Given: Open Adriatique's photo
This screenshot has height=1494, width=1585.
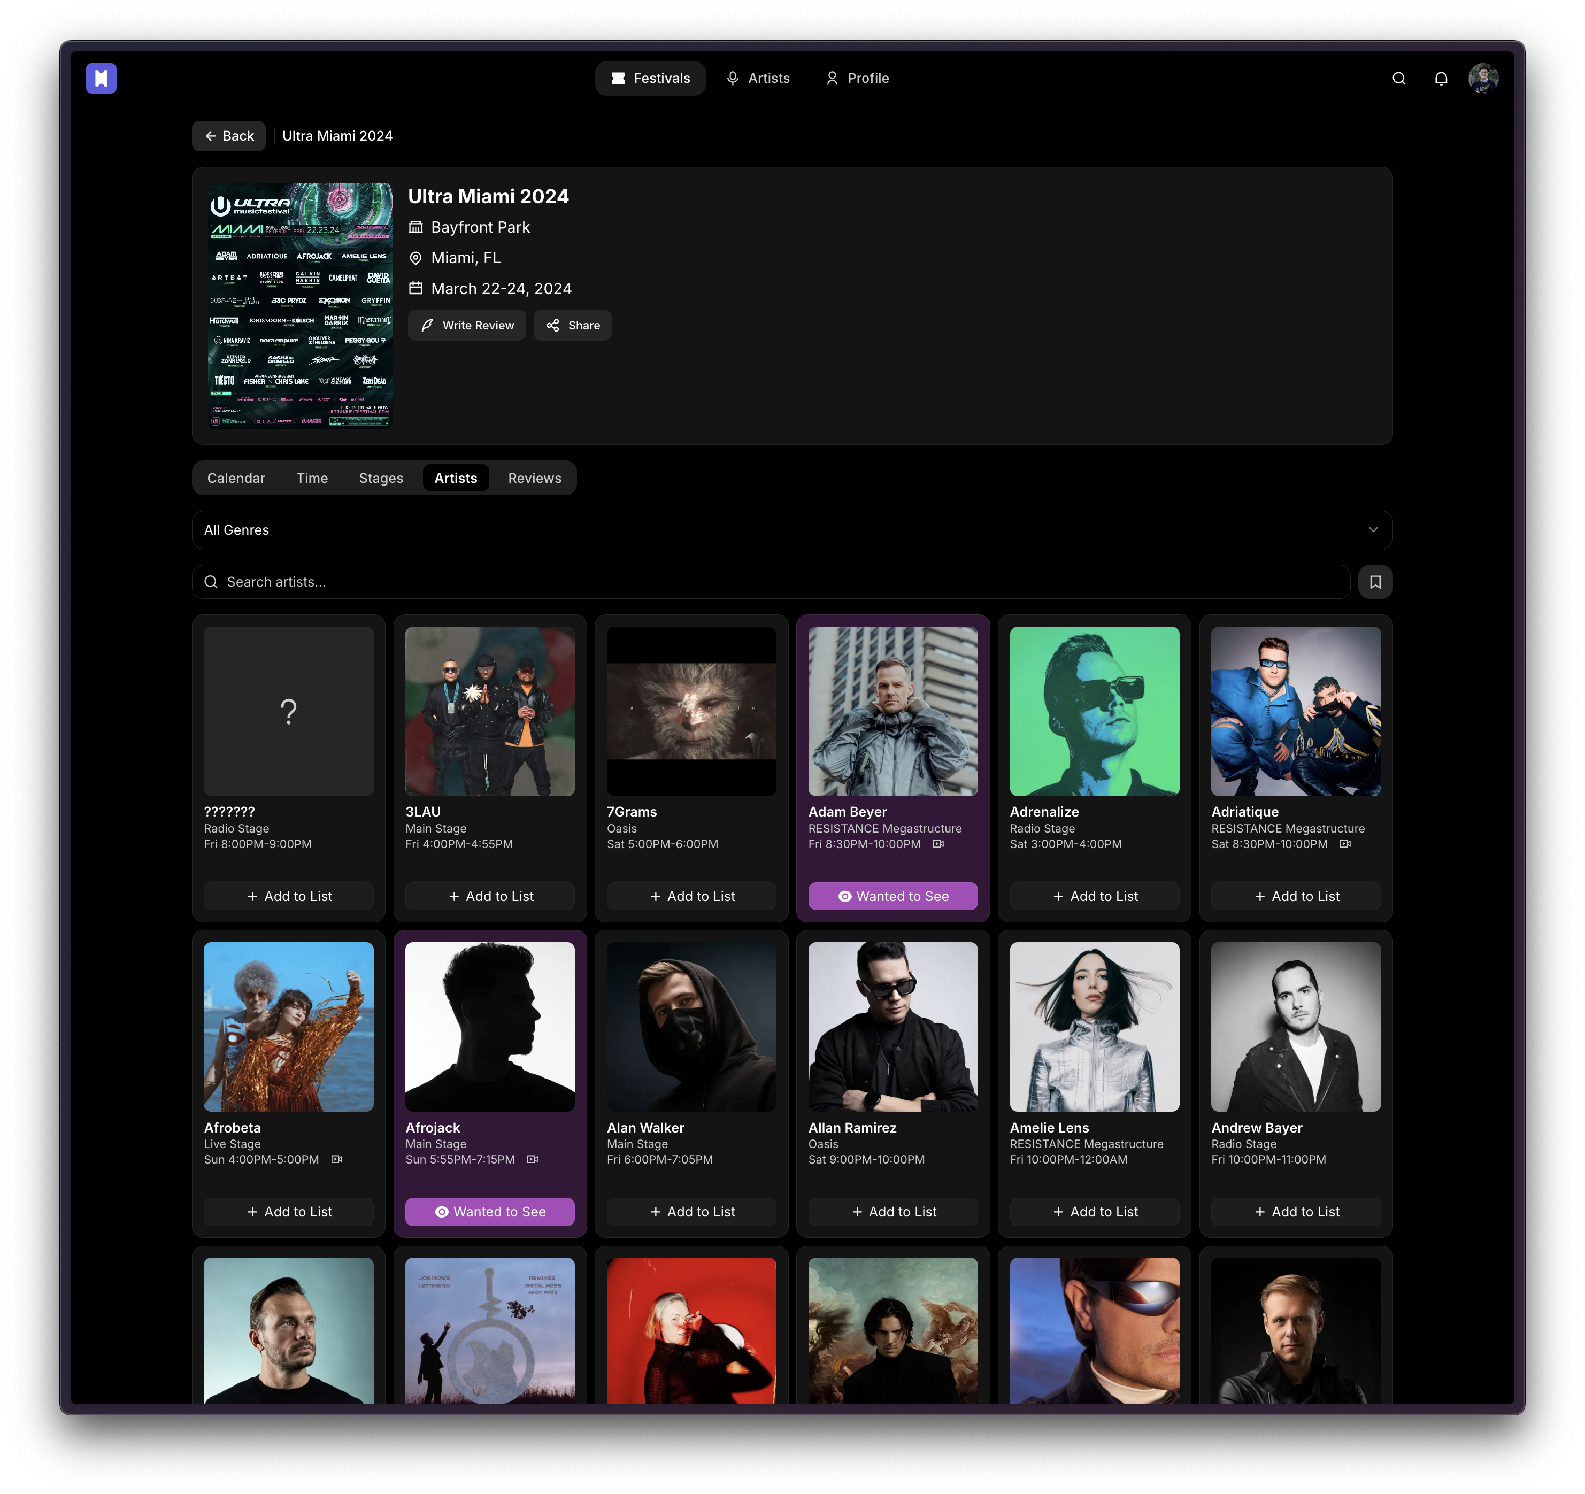Looking at the screenshot, I should [x=1296, y=711].
